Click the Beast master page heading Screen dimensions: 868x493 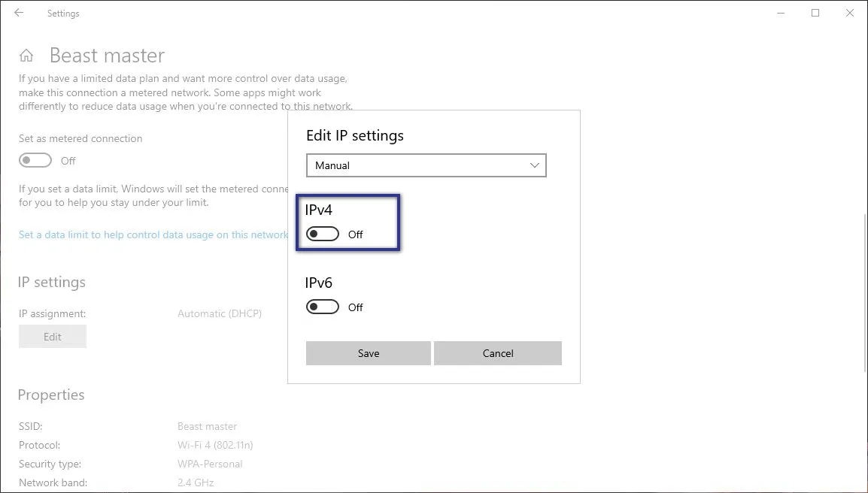(x=107, y=55)
